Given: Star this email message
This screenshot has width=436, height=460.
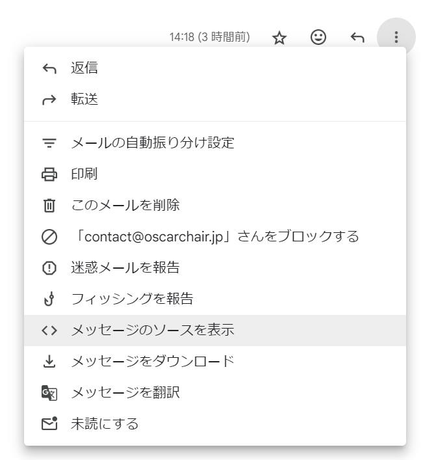Looking at the screenshot, I should (x=279, y=38).
